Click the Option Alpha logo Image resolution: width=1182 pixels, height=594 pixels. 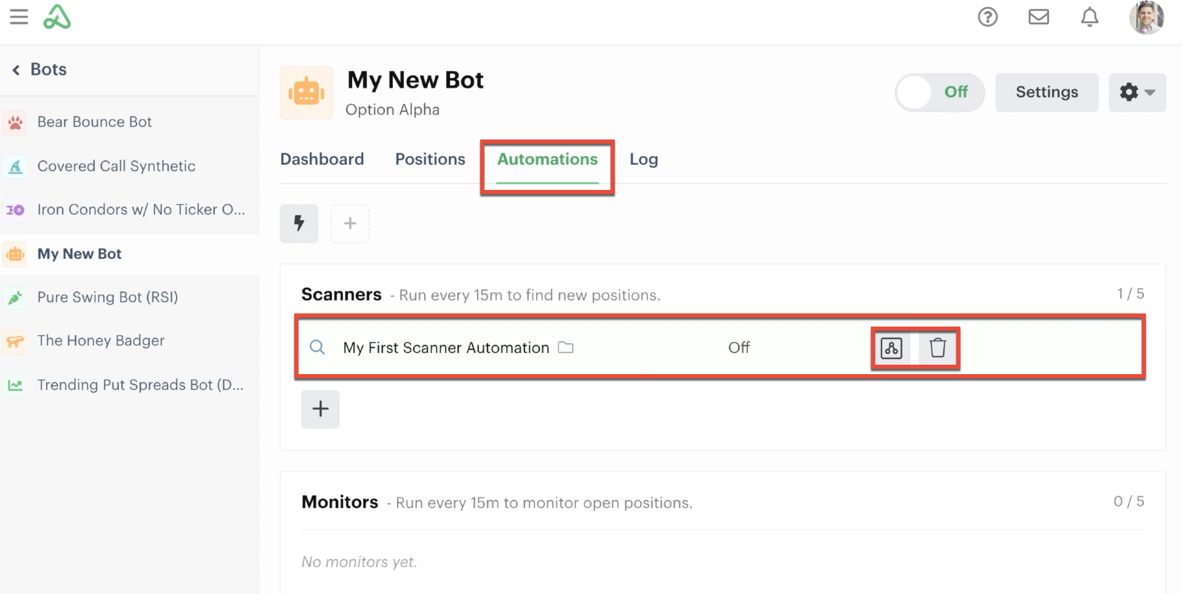(x=57, y=17)
